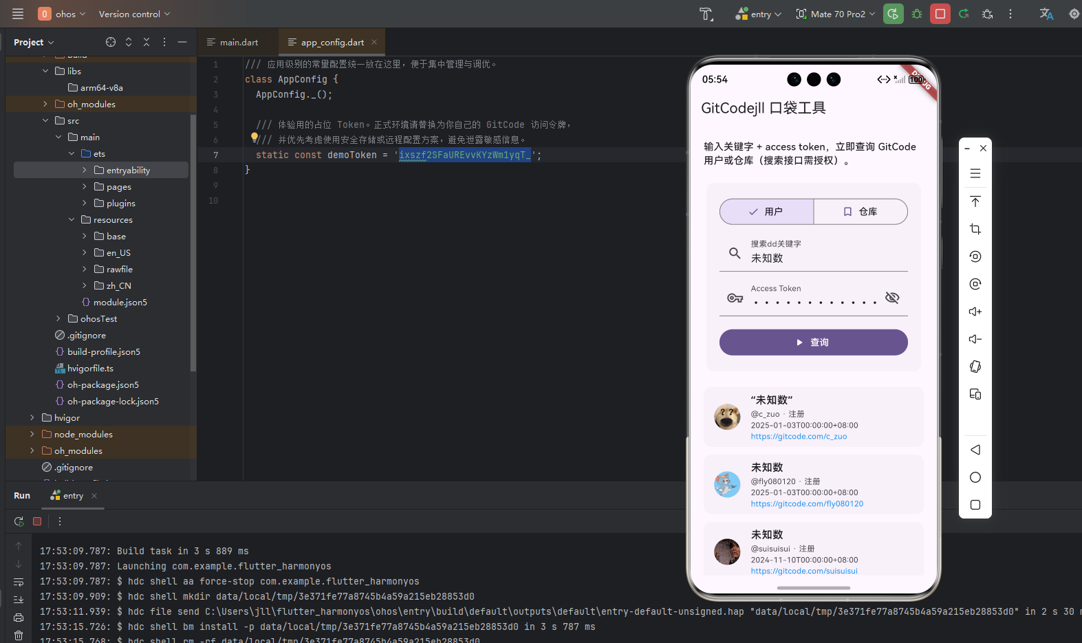Collapse all in the Project panel
The width and height of the screenshot is (1082, 643).
tap(147, 42)
